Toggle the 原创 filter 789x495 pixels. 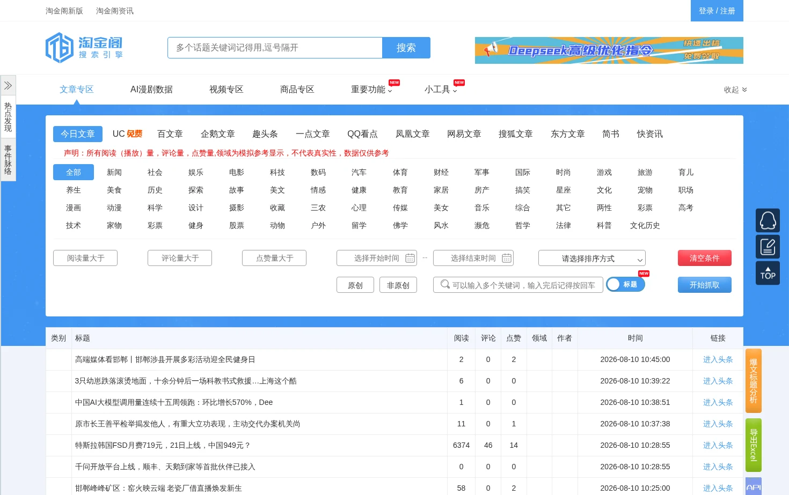coord(355,285)
